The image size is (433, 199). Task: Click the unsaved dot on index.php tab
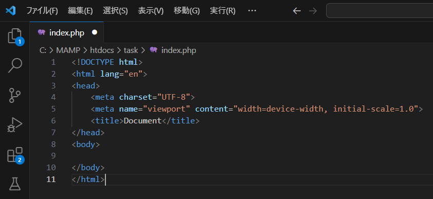[95, 32]
